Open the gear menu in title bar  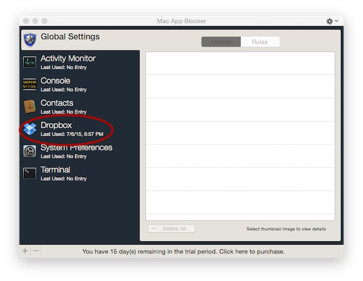click(x=332, y=21)
